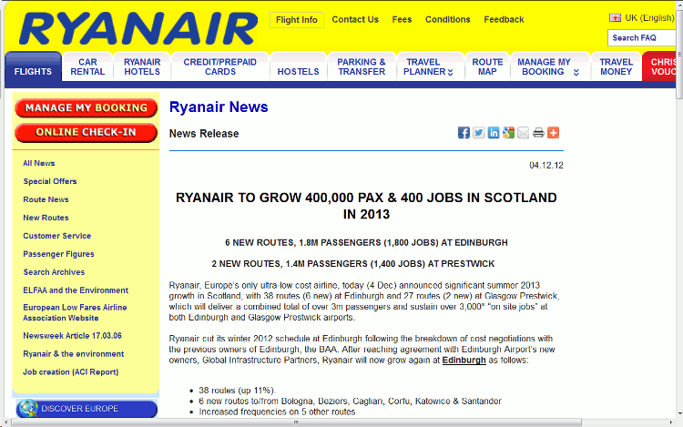Viewport: 683px width, 427px height.
Task: Share article on Google icon
Action: 508,133
